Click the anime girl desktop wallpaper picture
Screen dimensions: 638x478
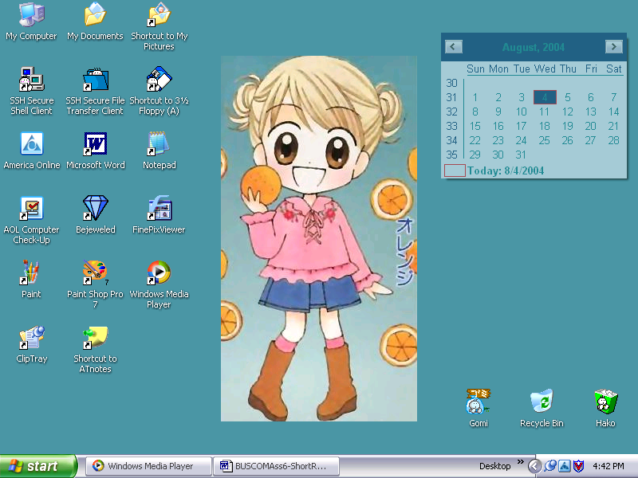[319, 238]
